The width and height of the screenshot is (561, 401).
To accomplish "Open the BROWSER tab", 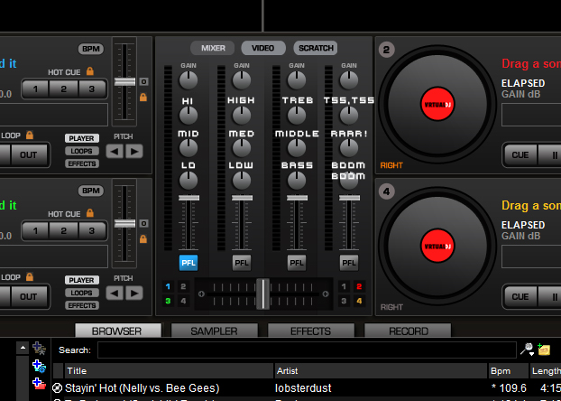I will pyautogui.click(x=118, y=331).
